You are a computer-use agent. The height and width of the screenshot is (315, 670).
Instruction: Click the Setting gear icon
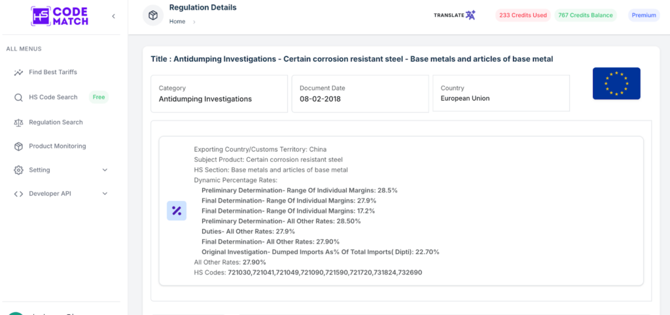click(x=18, y=170)
